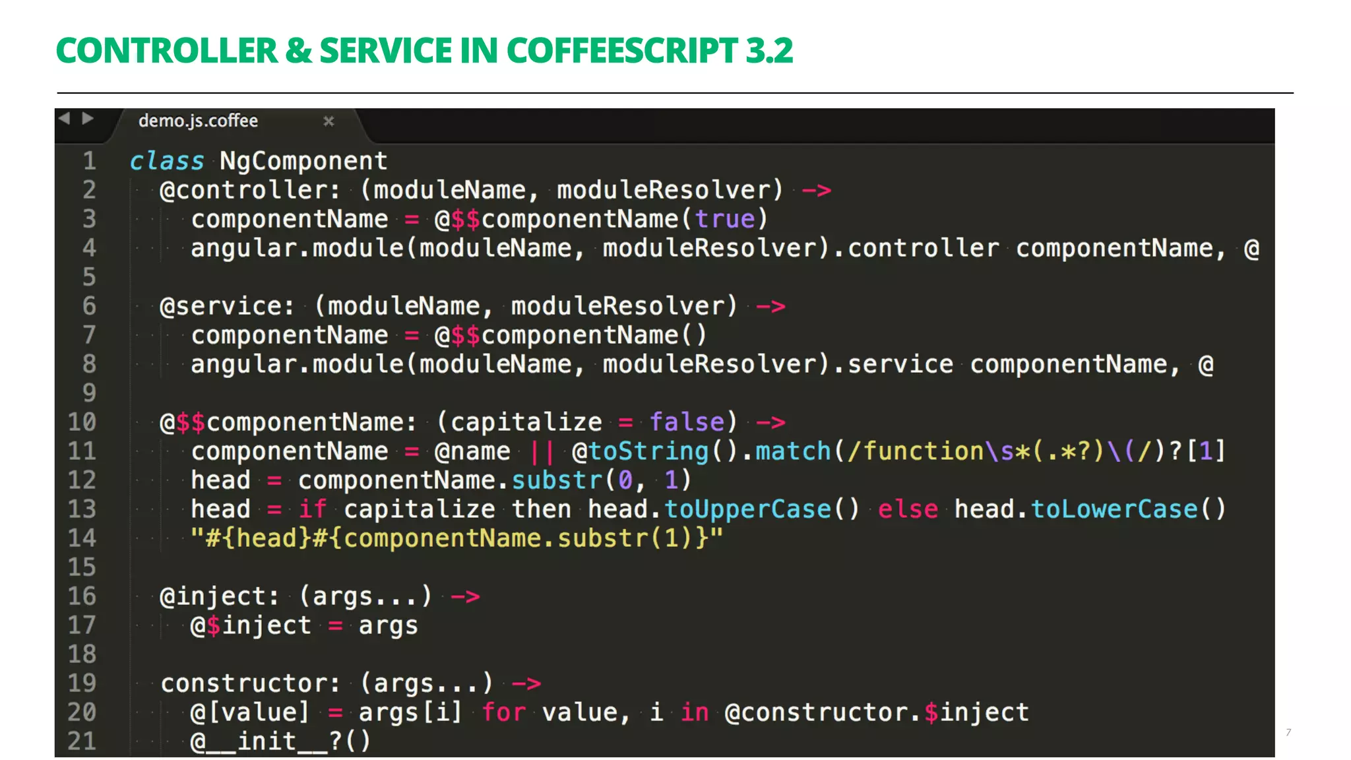Click 'toLowerCase' on line 13
The height and width of the screenshot is (760, 1351).
tap(1114, 509)
